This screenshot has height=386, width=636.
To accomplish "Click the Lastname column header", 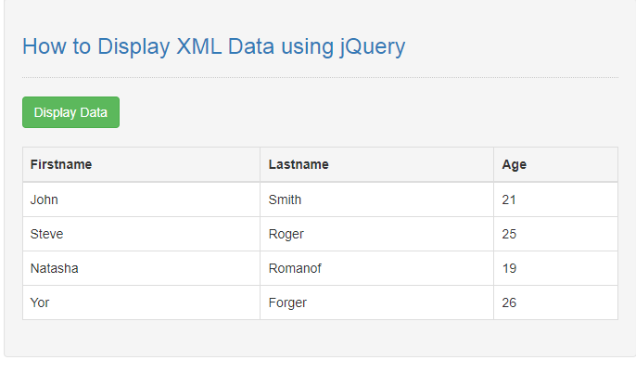I will point(299,165).
